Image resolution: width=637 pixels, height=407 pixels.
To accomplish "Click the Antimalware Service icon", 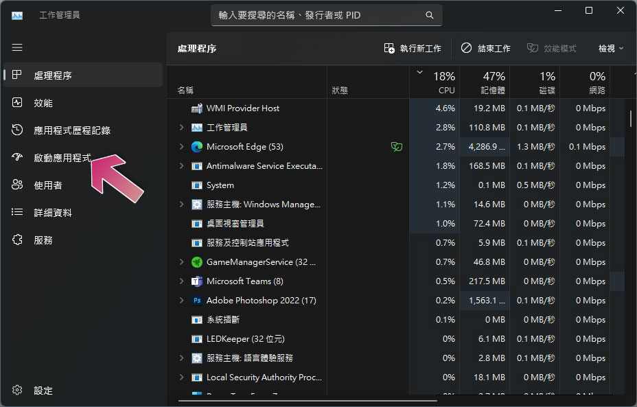I will click(x=196, y=165).
